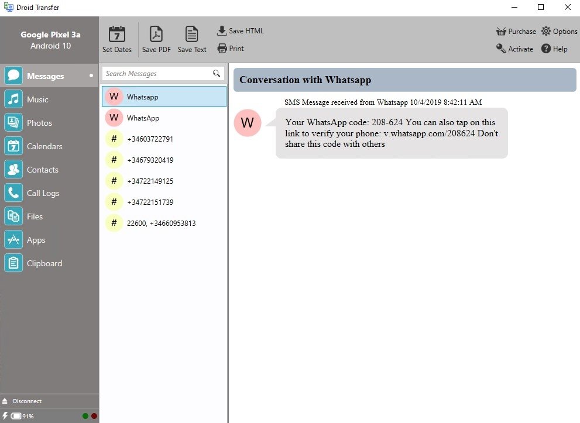Click the search magnifier icon
The height and width of the screenshot is (423, 580).
pyautogui.click(x=217, y=73)
